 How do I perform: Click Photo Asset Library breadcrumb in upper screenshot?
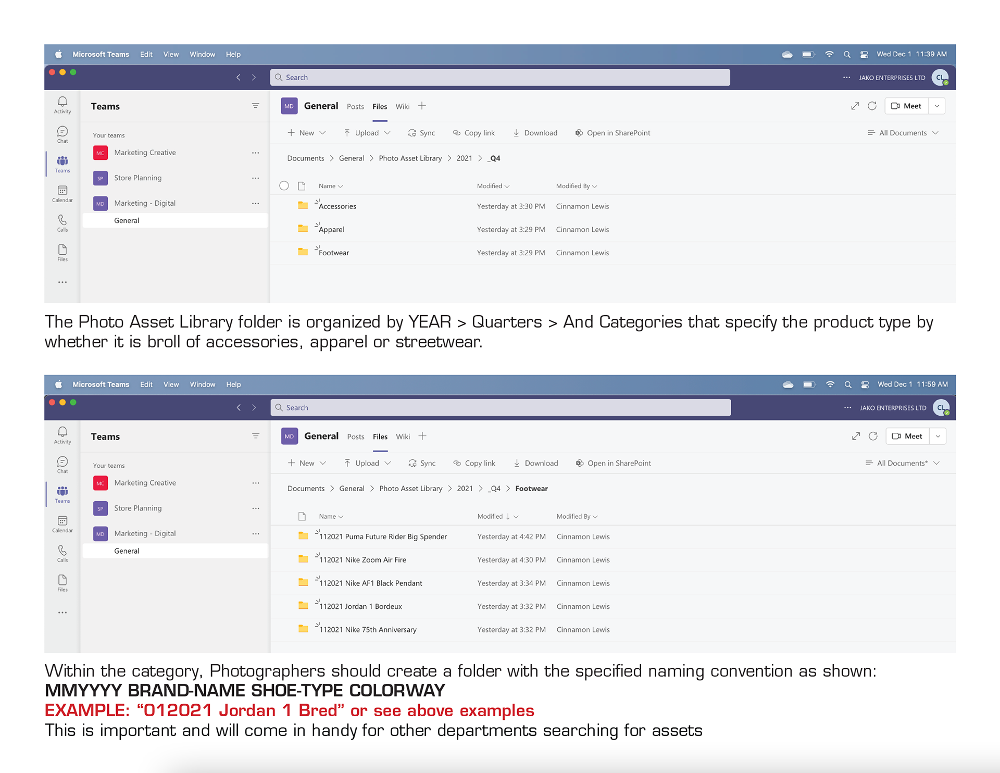point(410,158)
